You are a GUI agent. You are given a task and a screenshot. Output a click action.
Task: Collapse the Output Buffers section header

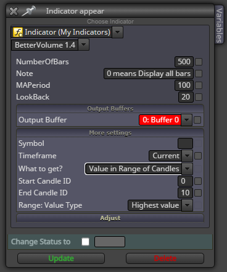pos(110,109)
